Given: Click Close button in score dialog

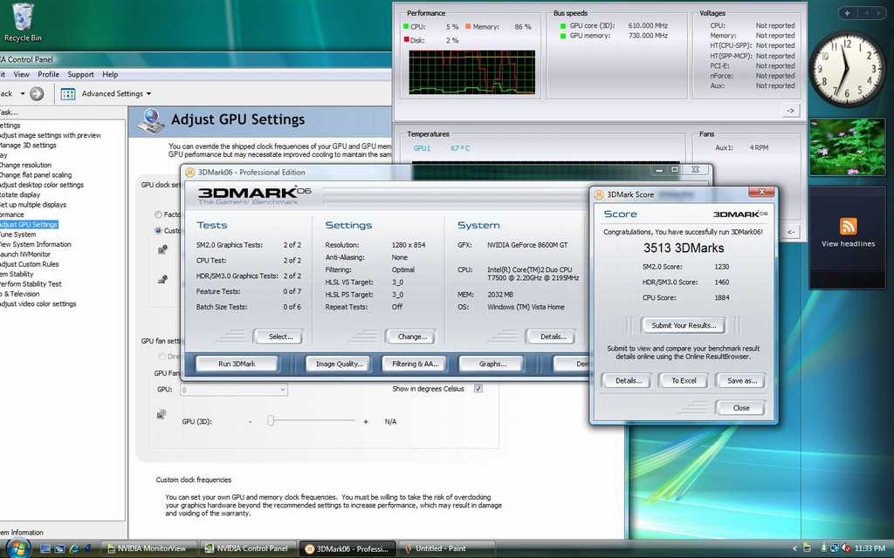Looking at the screenshot, I should [x=740, y=408].
